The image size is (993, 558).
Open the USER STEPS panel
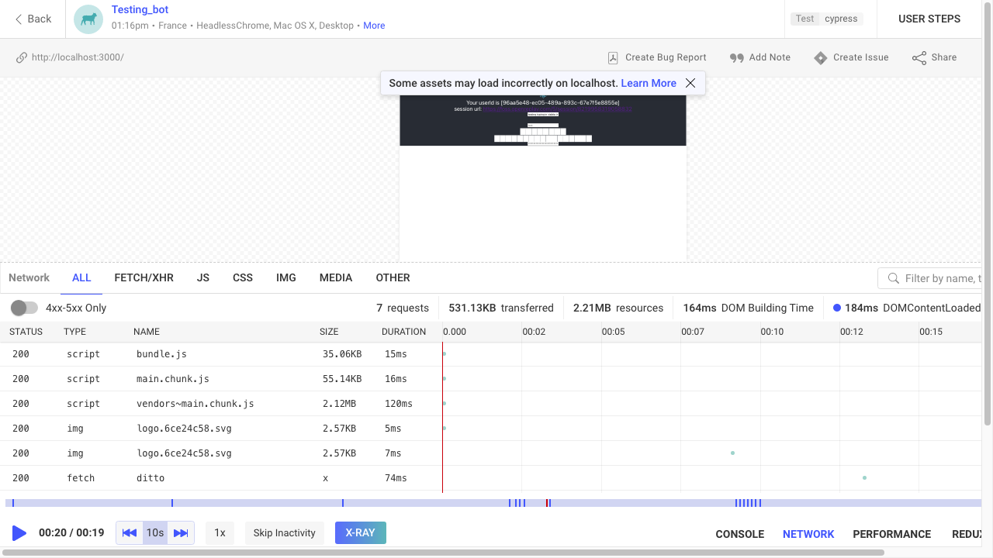929,19
